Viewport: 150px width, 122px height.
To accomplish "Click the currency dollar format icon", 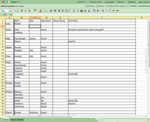I will [98, 11].
